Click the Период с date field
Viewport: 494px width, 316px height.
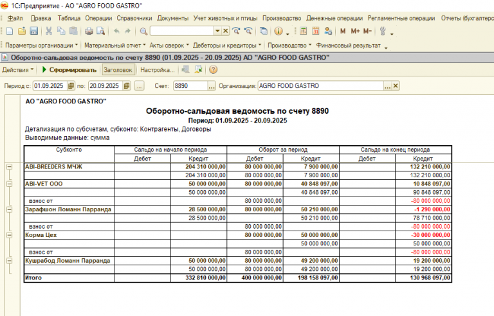[x=50, y=85]
